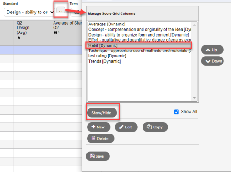Select Effort - qualitative and quantitative row
Viewport: 231px width, 172px height.
[x=140, y=40]
